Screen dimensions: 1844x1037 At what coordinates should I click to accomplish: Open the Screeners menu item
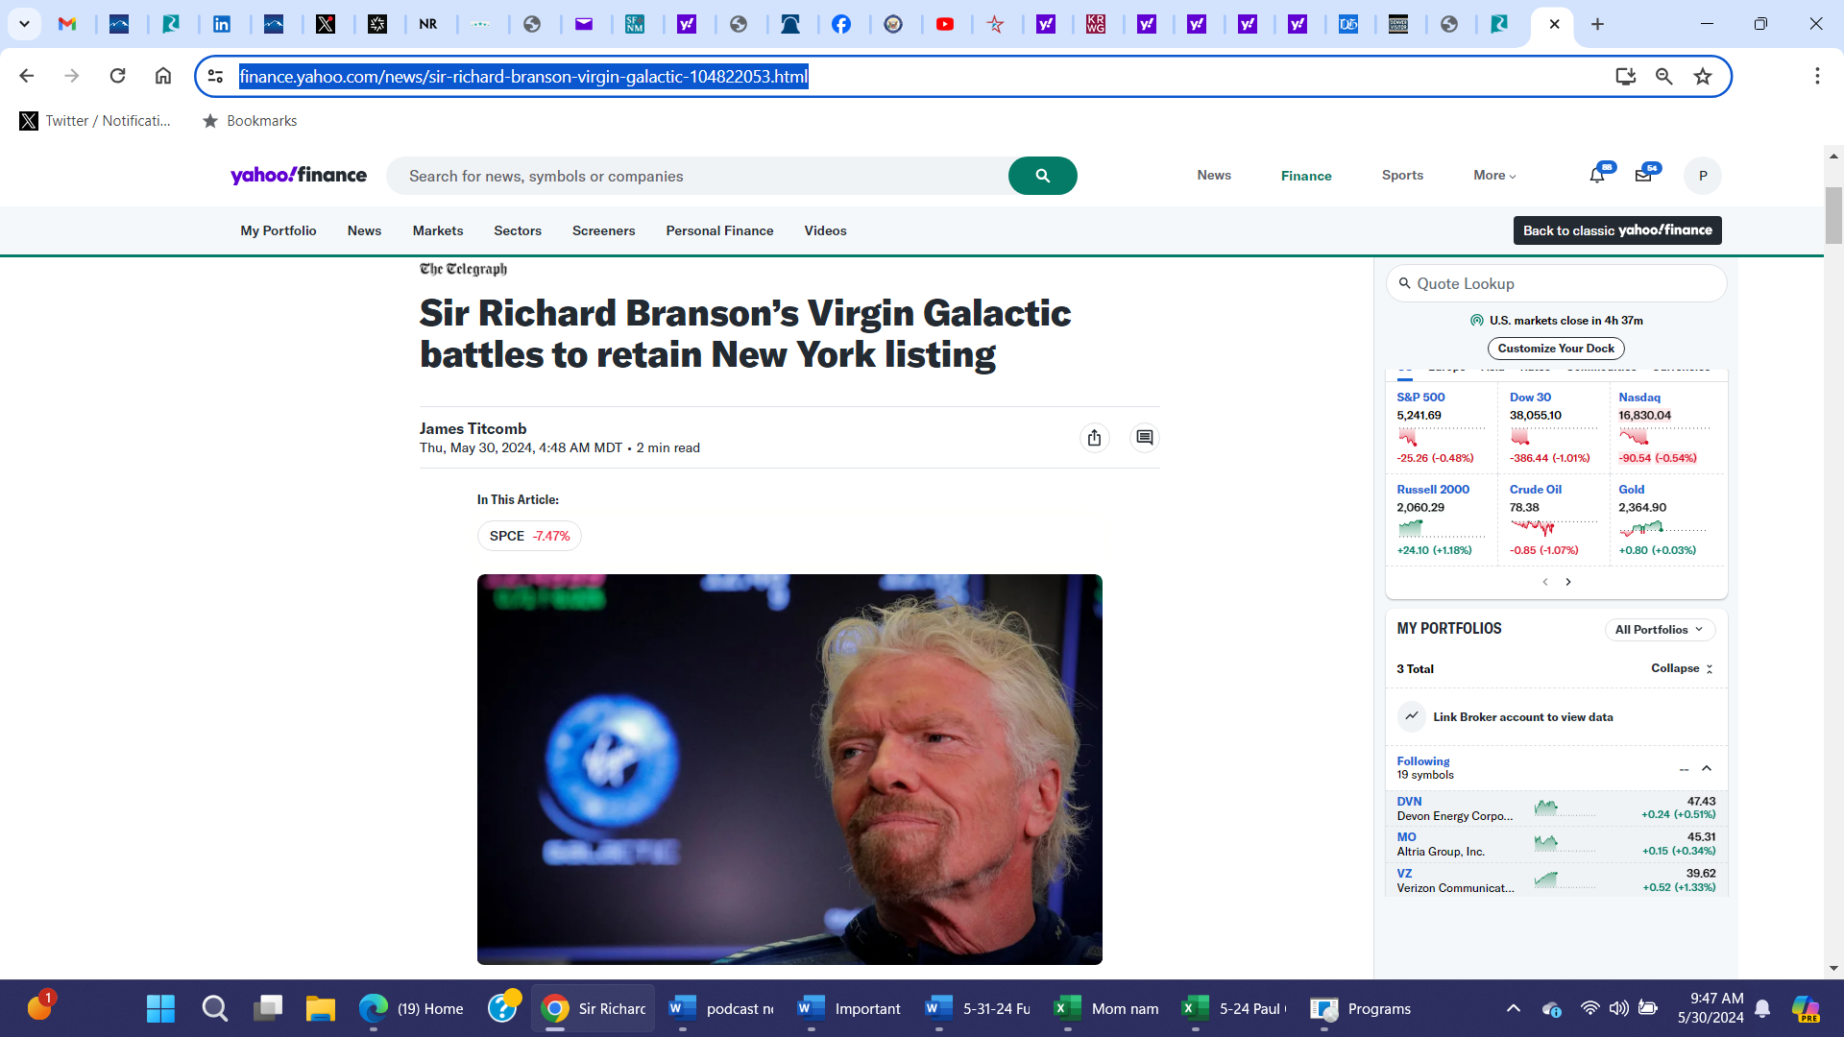603,230
